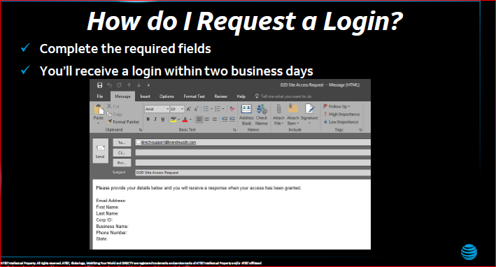
Task: Expand the bullet list style arrow
Action: [212, 109]
